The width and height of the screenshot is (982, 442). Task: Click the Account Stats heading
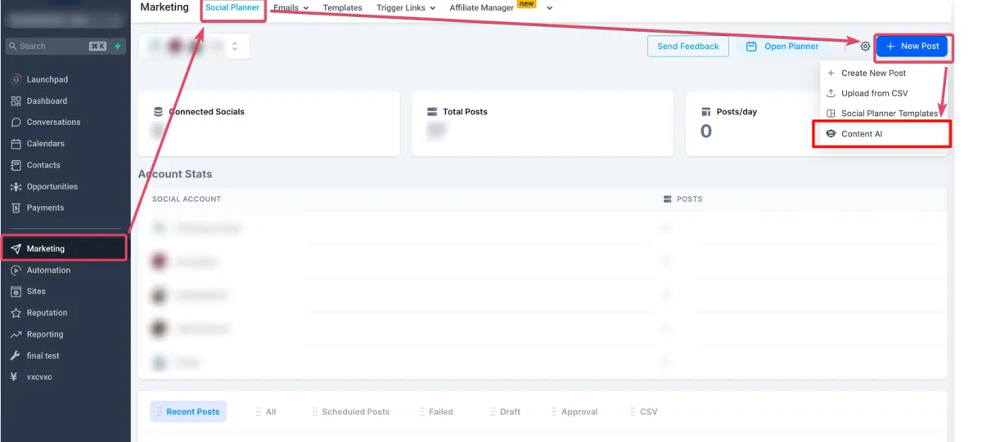175,174
